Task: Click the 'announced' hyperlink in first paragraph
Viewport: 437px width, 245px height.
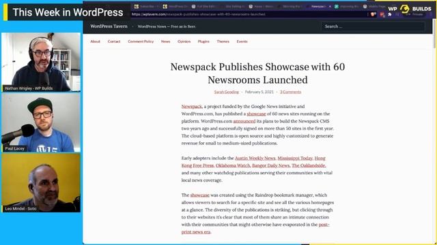Action: point(244,121)
